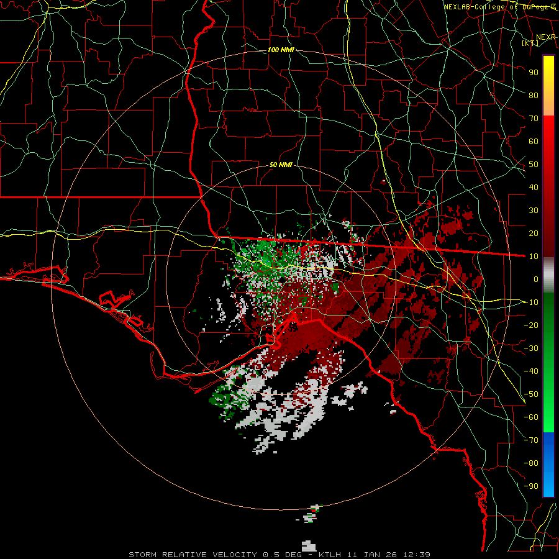Click the 10 label on the color scale
This screenshot has width=559, height=559.
pos(534,257)
